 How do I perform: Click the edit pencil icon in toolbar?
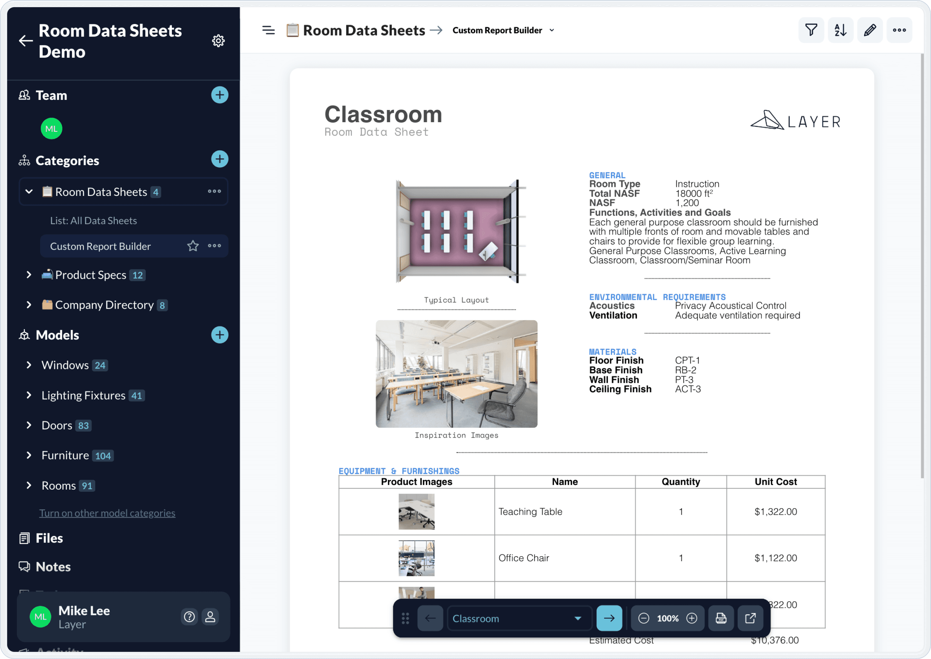pyautogui.click(x=870, y=30)
